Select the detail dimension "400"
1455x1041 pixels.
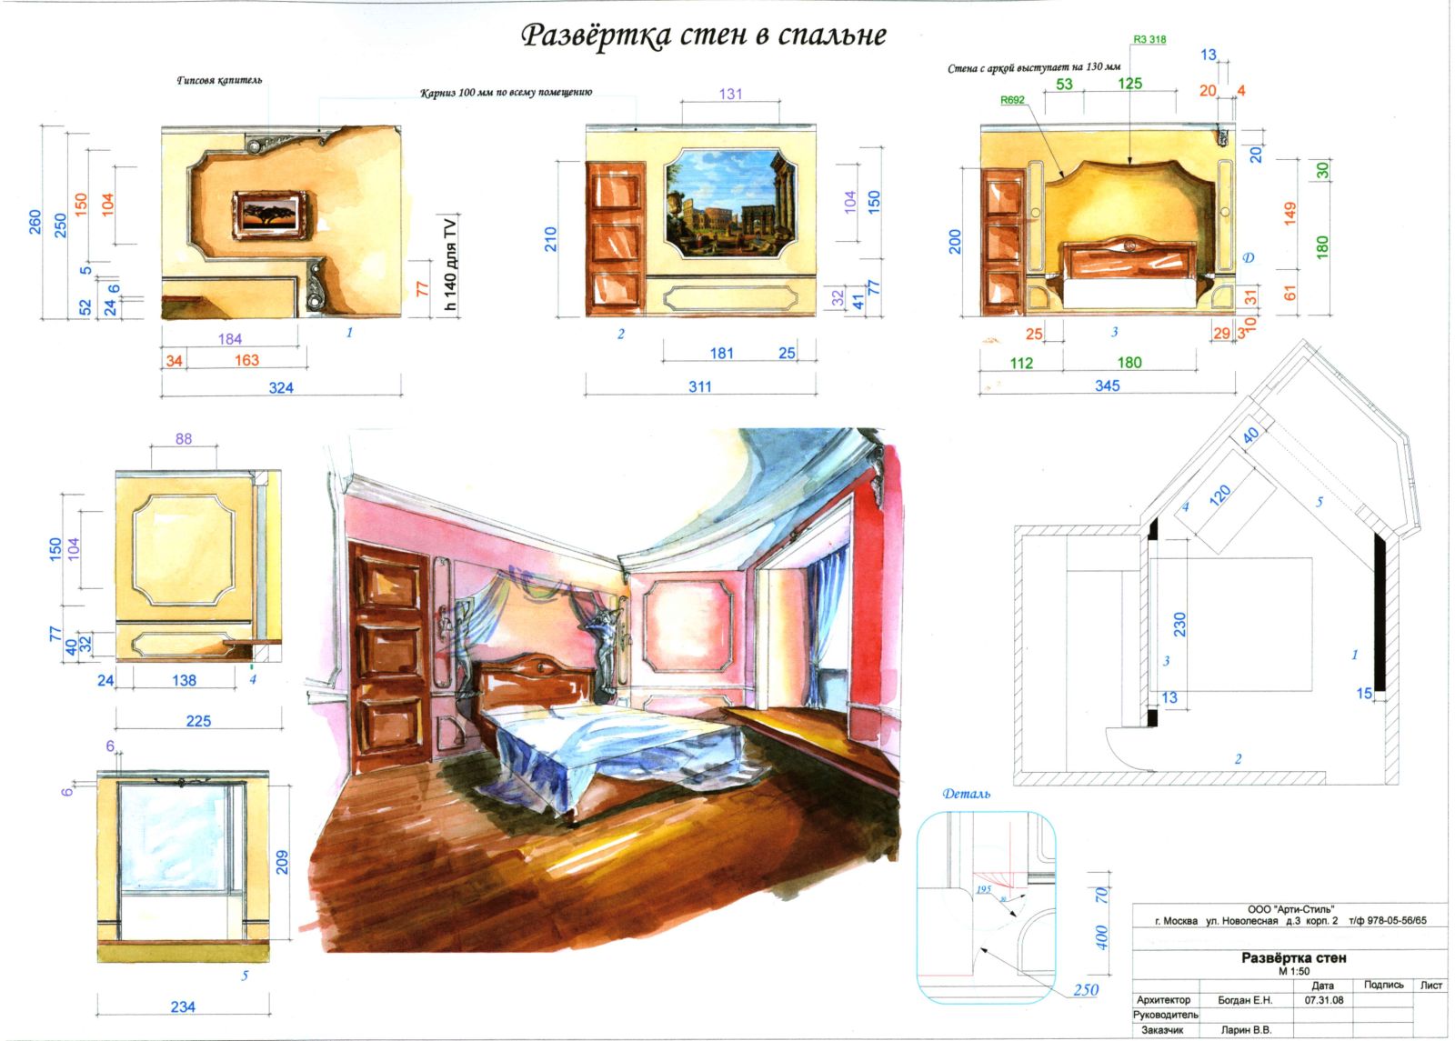[x=1102, y=937]
